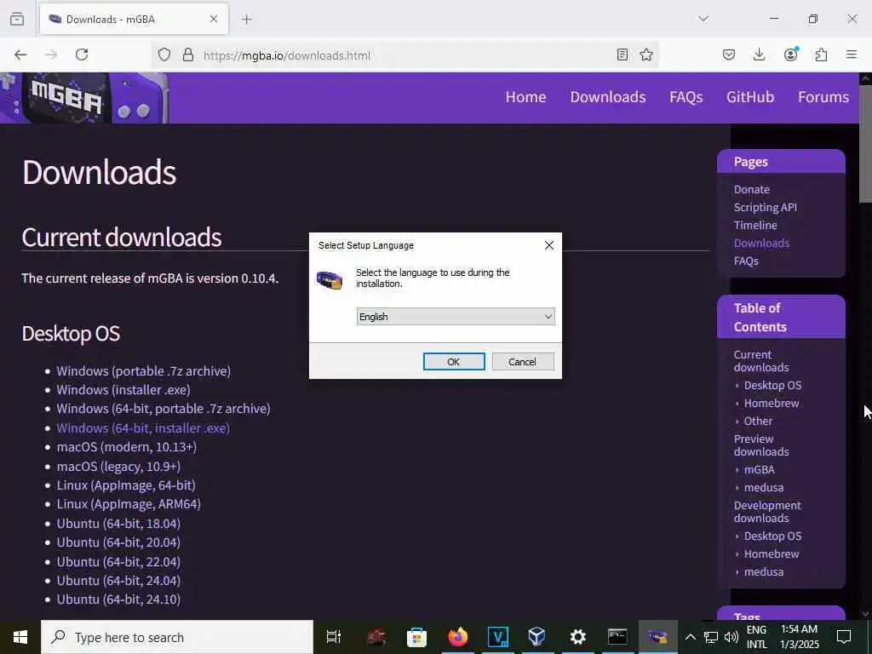Open Microsoft Store from the taskbar
The height and width of the screenshot is (654, 872).
point(416,637)
